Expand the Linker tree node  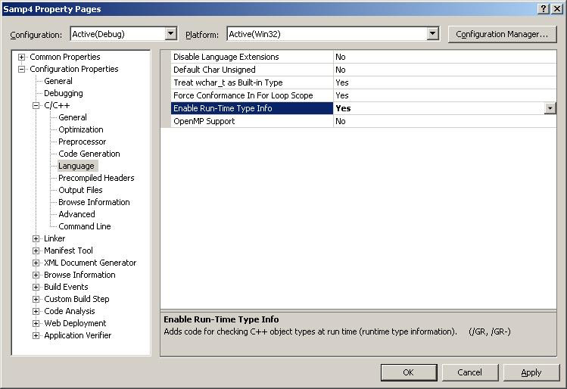[x=36, y=239]
